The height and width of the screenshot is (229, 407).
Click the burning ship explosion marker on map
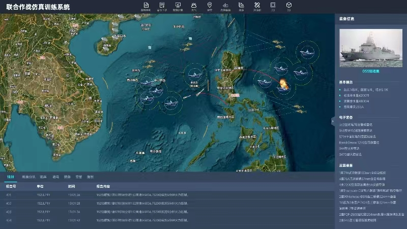tap(283, 83)
